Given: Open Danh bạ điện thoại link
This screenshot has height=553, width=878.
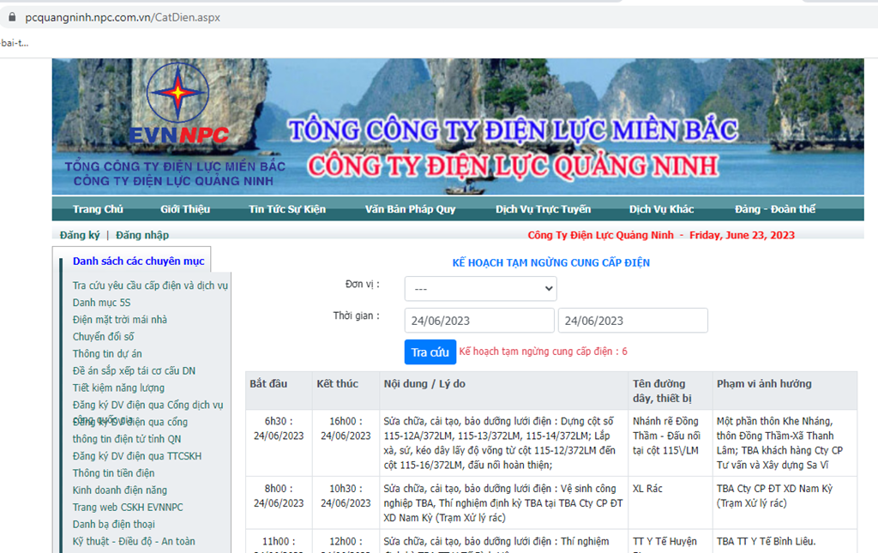Looking at the screenshot, I should (114, 525).
